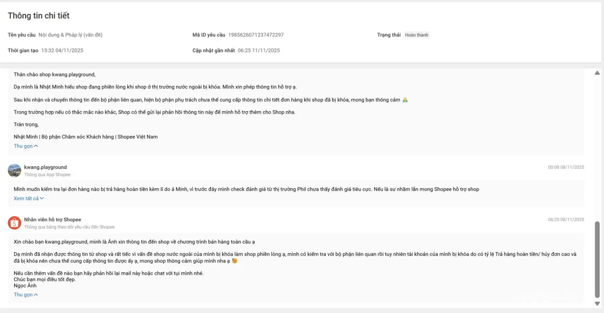The width and height of the screenshot is (604, 313).
Task: Click the kwang.playground sender name
Action: [45, 167]
